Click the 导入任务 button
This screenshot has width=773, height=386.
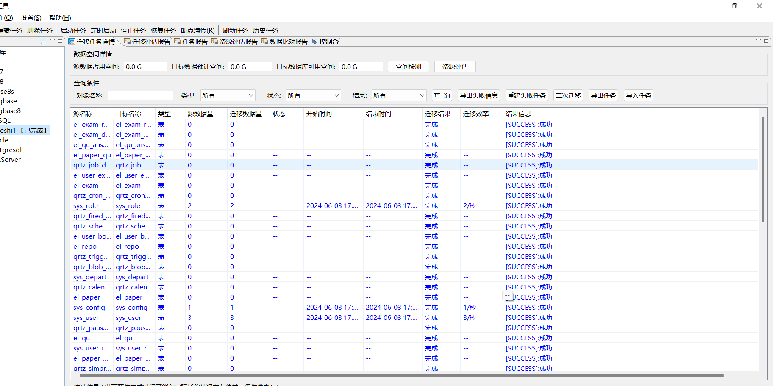[639, 96]
